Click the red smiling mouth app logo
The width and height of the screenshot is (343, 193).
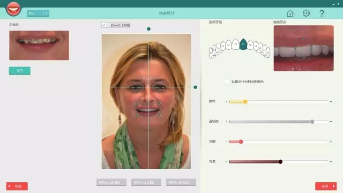point(13,9)
